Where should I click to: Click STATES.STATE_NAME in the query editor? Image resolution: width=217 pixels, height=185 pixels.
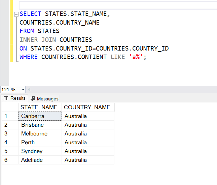pyautogui.click(x=76, y=14)
